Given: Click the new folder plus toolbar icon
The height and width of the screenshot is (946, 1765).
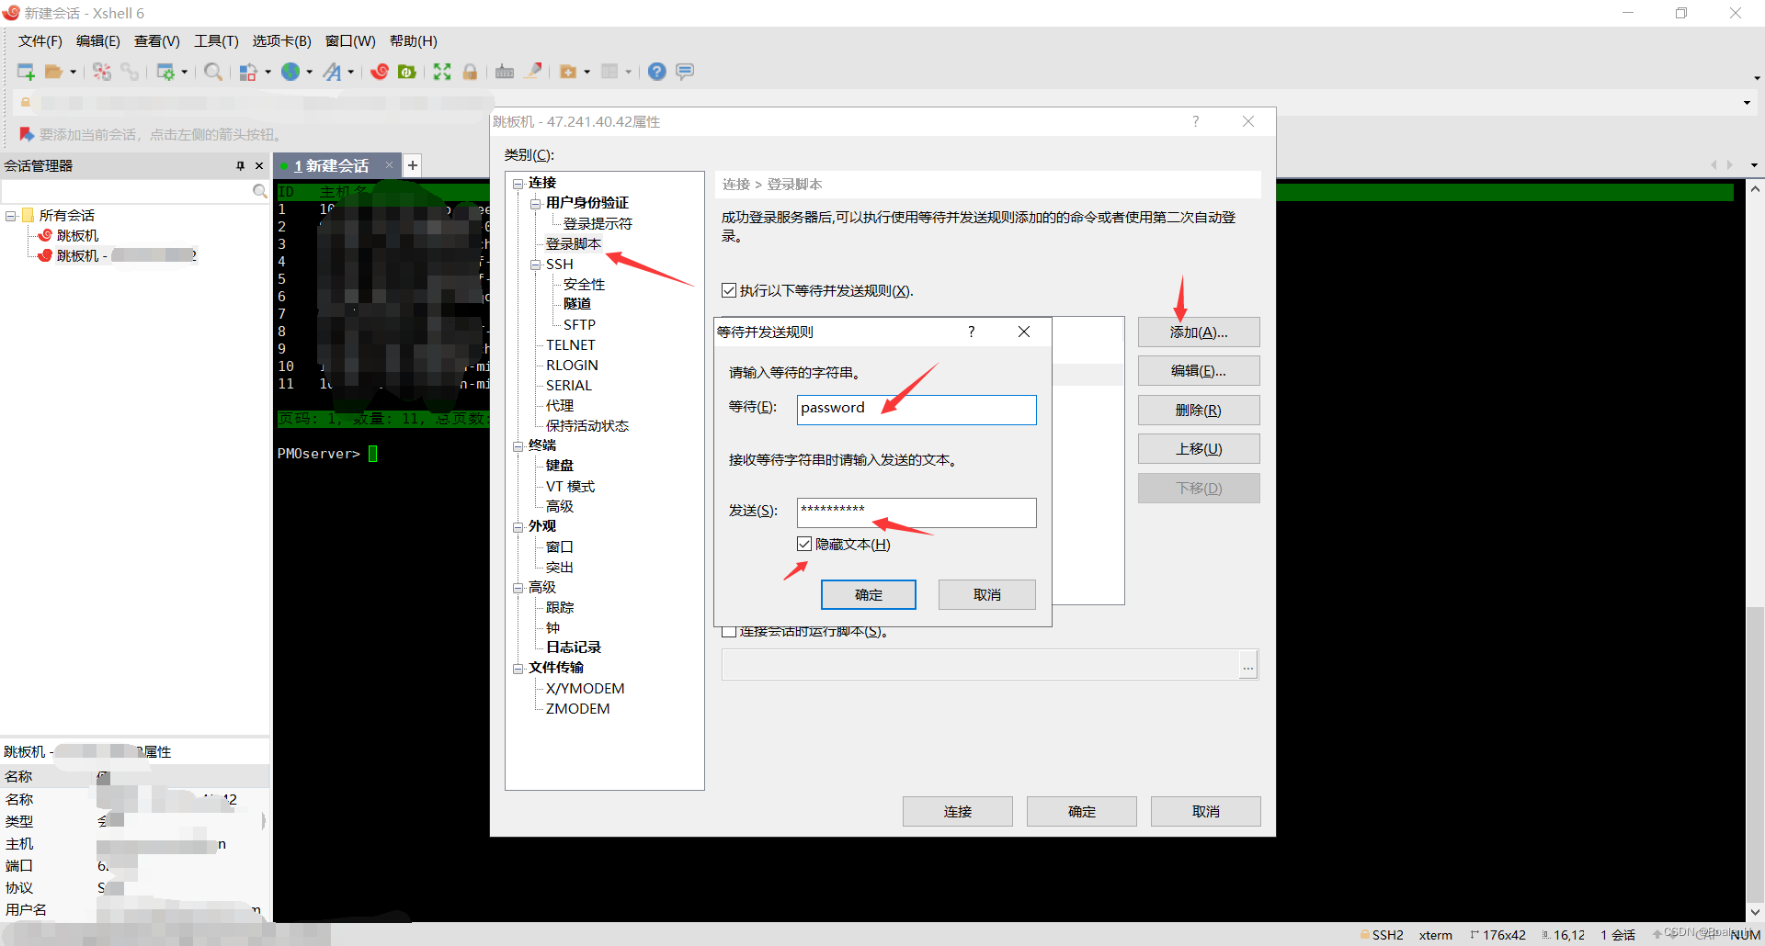Looking at the screenshot, I should coord(568,72).
